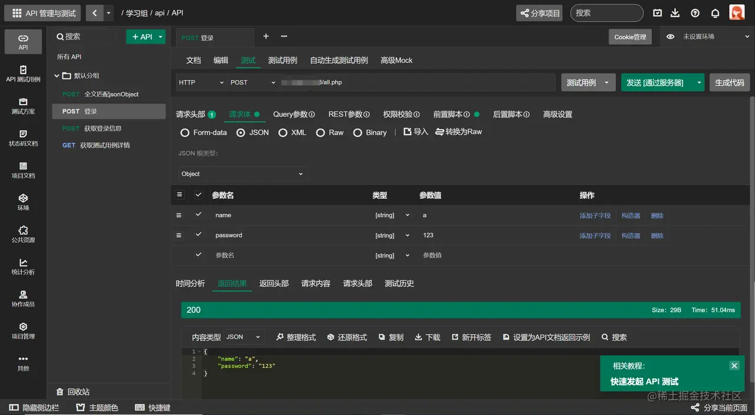Open the JSON 根类型 Object dropdown
Image resolution: width=755 pixels, height=415 pixels.
tap(242, 174)
